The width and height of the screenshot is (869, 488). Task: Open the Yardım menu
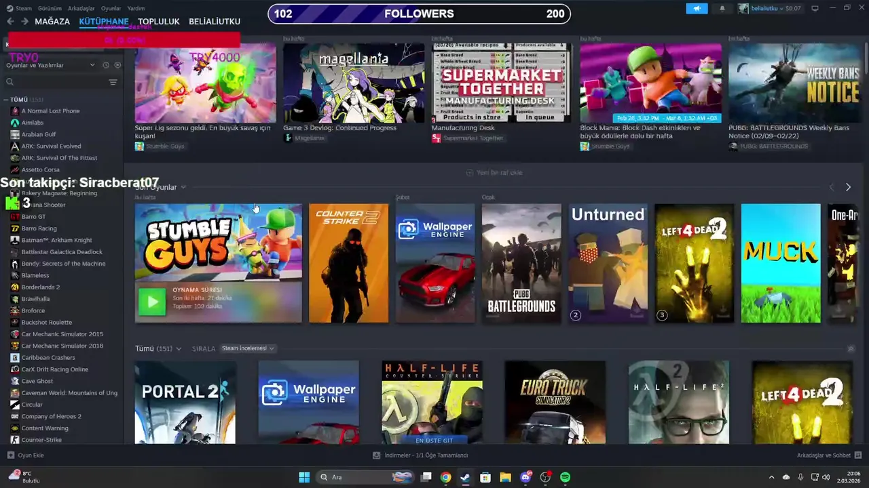click(136, 8)
